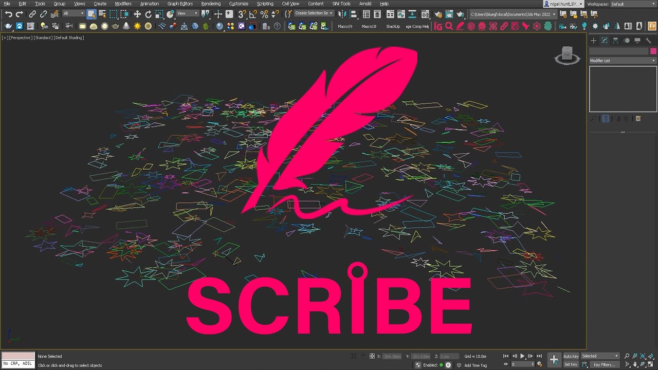Viewport: 658px width, 370px height.
Task: Select the Select and Rotate tool
Action: (x=148, y=14)
